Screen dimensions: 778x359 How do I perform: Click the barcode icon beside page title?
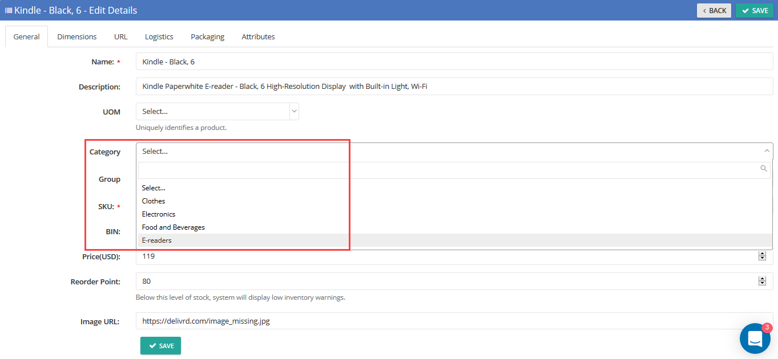[9, 10]
